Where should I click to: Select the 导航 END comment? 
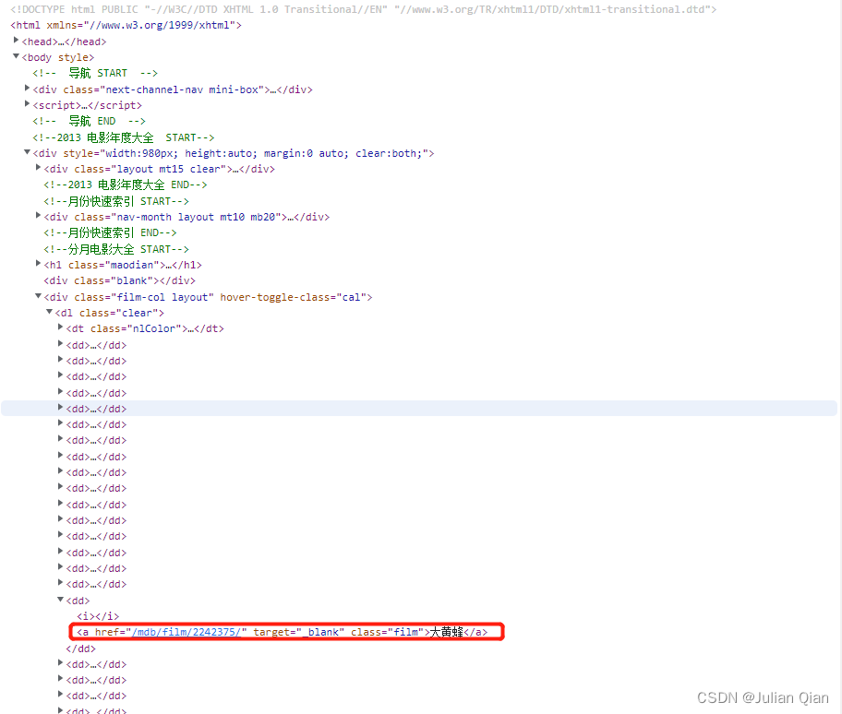[x=89, y=121]
